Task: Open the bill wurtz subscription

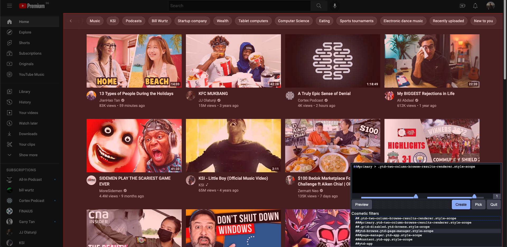Action: pyautogui.click(x=30, y=190)
